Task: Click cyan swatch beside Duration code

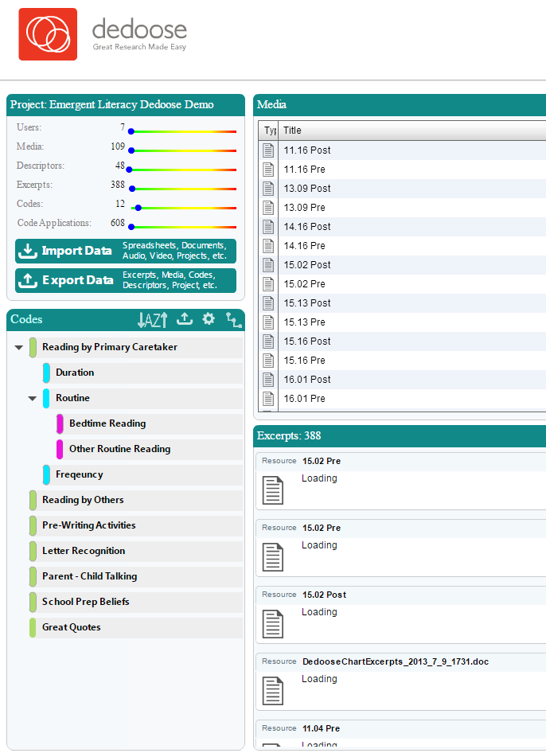Action: [46, 373]
